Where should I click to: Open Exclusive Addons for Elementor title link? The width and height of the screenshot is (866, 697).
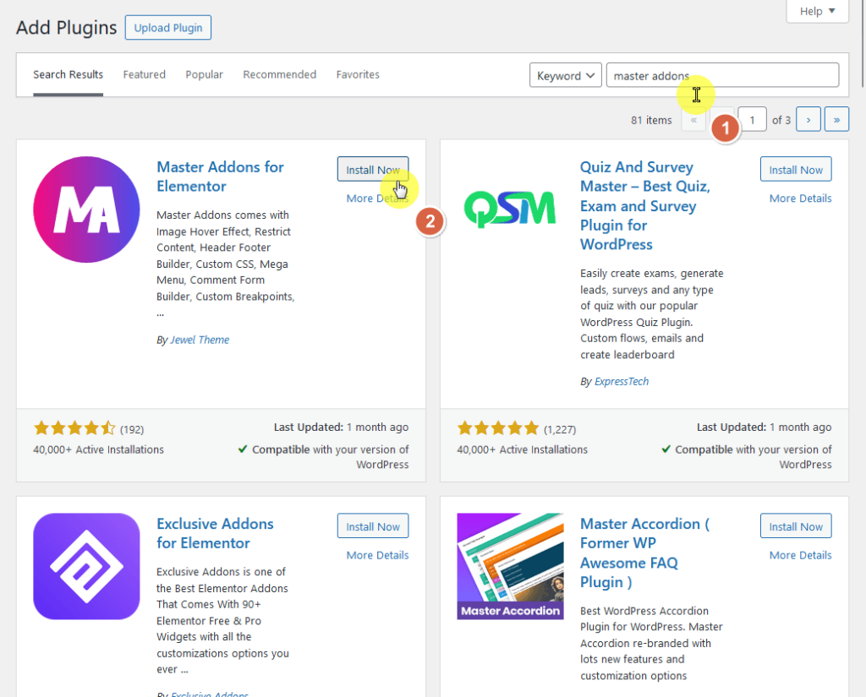point(215,533)
